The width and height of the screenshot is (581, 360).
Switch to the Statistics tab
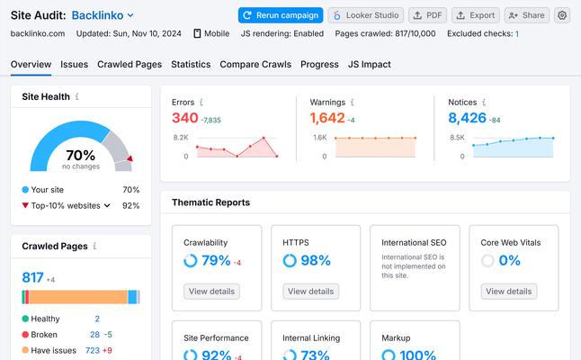click(191, 64)
